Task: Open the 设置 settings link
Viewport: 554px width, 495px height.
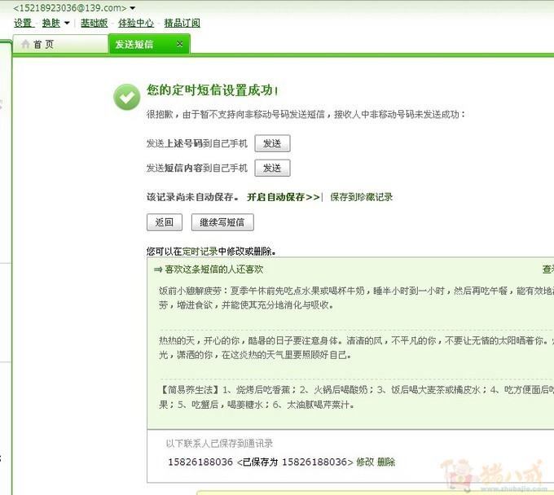Action: click(23, 23)
